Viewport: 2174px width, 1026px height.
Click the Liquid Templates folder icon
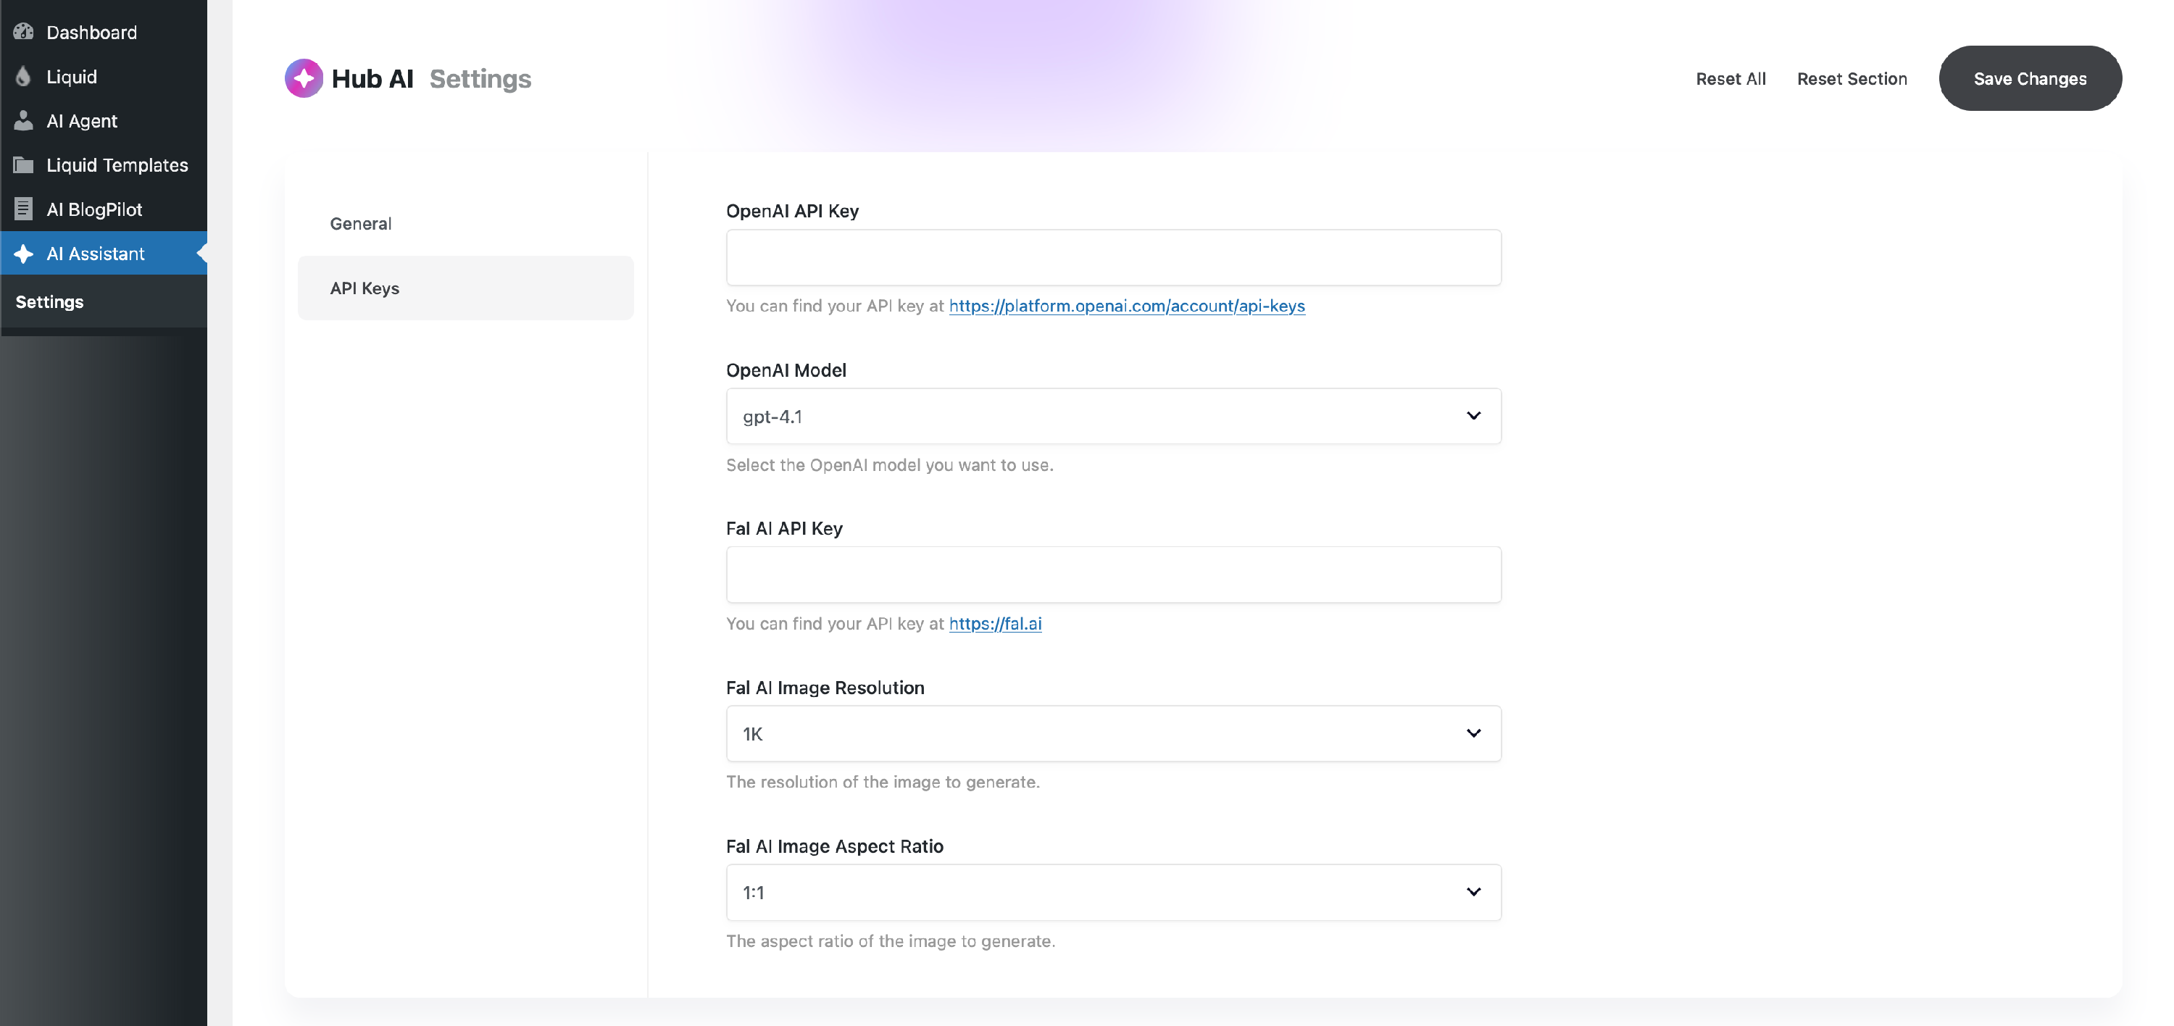click(24, 164)
